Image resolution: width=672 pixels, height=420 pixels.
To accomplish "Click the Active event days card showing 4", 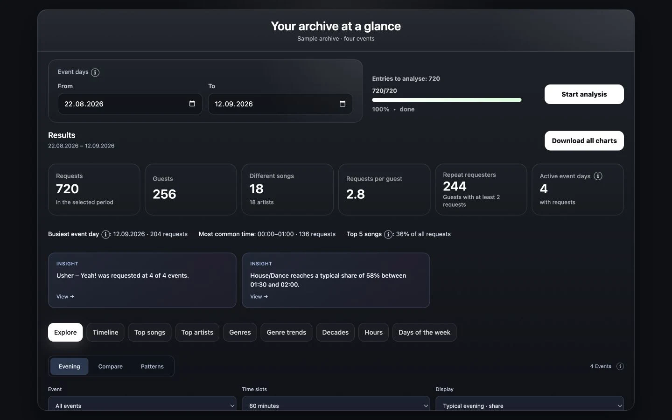I will coord(578,189).
